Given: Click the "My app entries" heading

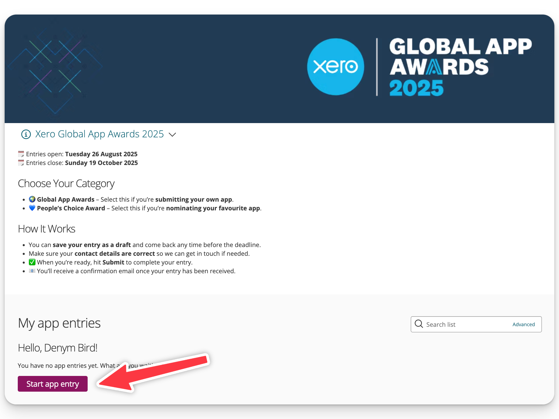Looking at the screenshot, I should 59,323.
